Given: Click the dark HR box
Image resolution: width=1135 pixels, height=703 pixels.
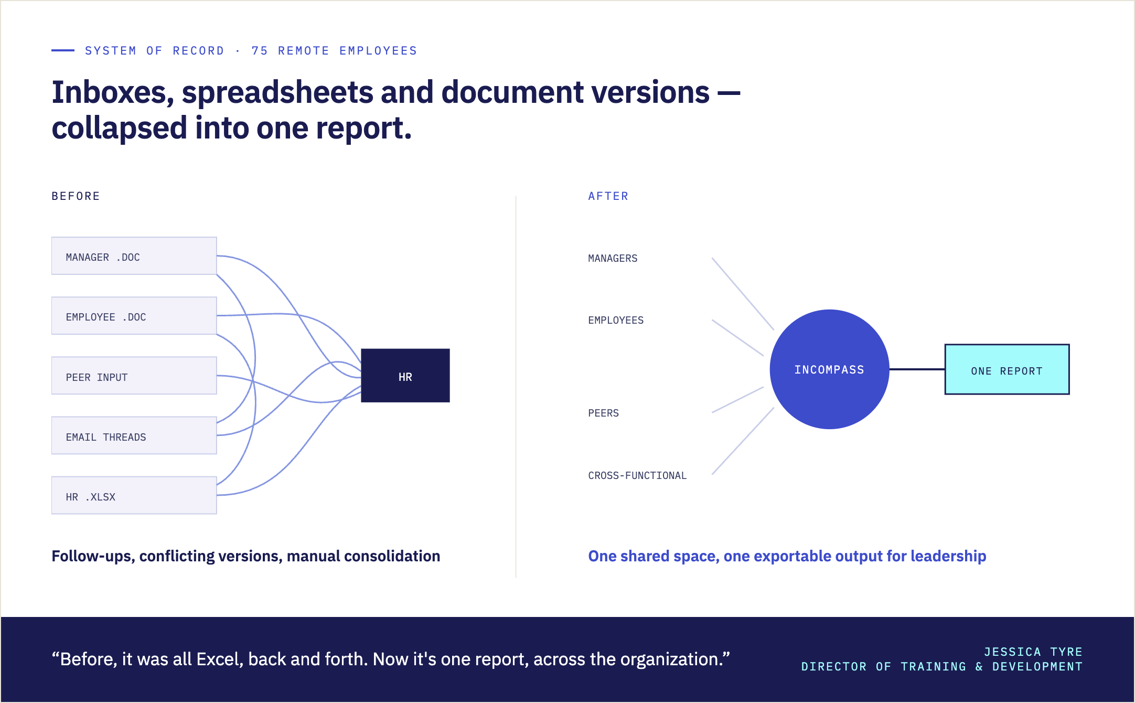Looking at the screenshot, I should pos(405,376).
